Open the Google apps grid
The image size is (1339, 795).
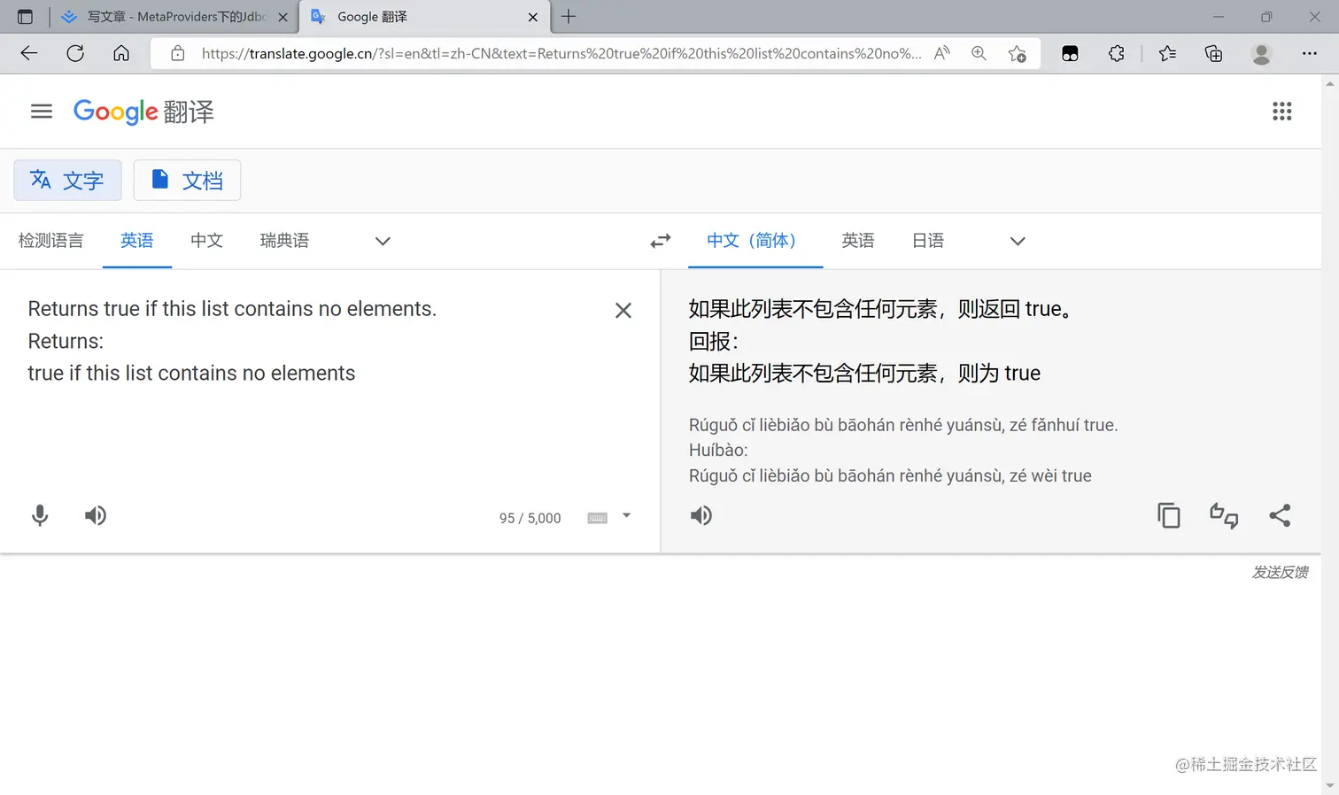tap(1281, 112)
